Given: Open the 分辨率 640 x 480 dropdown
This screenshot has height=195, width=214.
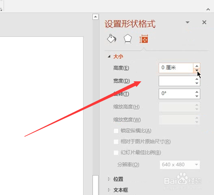Looking at the screenshot, I should 180,165.
